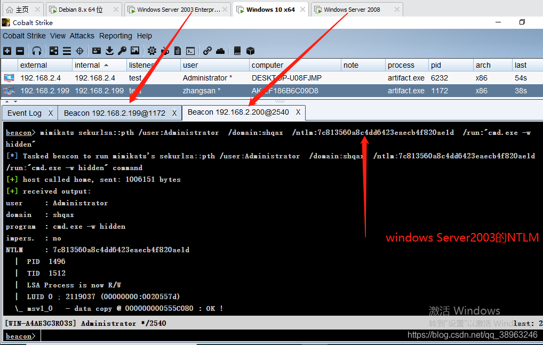Screen dimensions: 543x345
Task: Sort by the user column header
Action: pos(215,65)
